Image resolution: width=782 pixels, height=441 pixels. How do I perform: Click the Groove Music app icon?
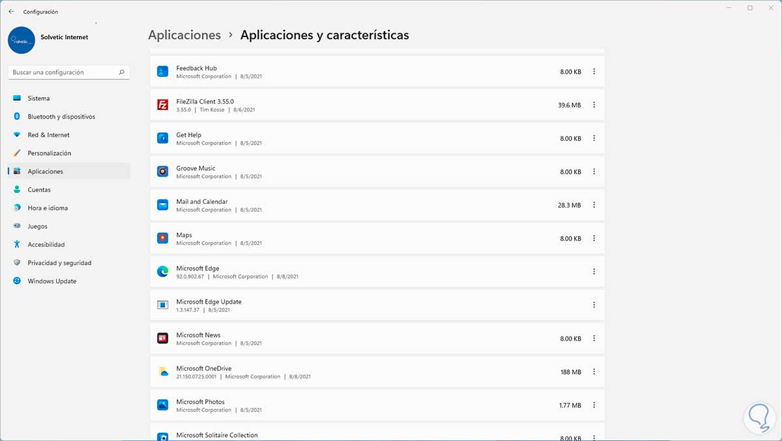[163, 171]
